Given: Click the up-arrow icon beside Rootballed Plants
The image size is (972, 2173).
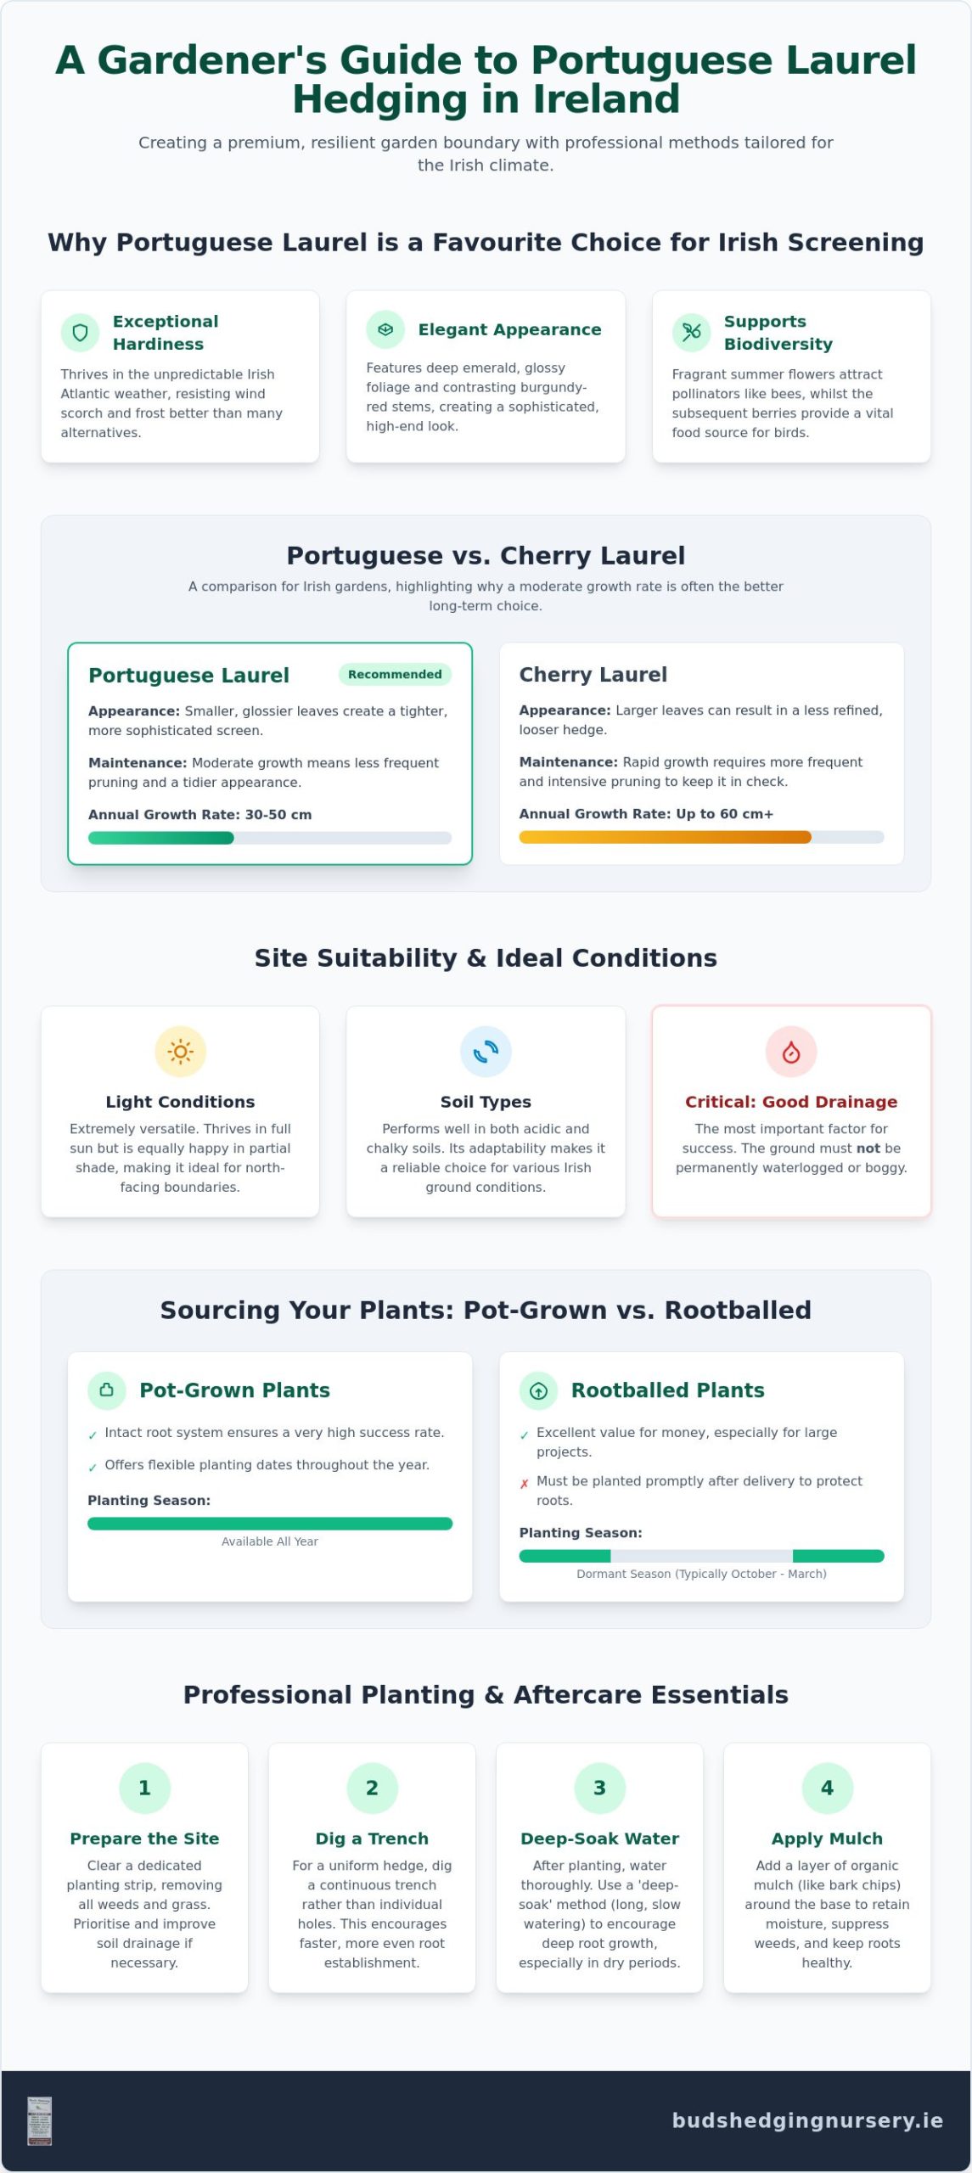Looking at the screenshot, I should pos(538,1390).
